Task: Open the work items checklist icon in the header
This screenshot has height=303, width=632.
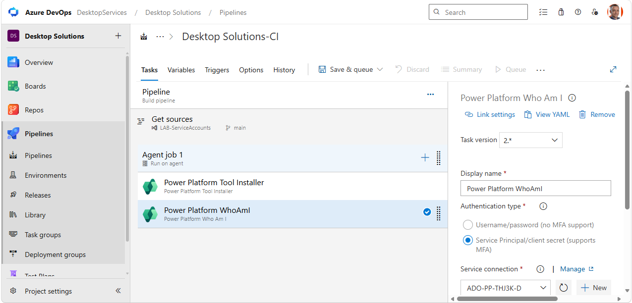Action: (x=544, y=12)
